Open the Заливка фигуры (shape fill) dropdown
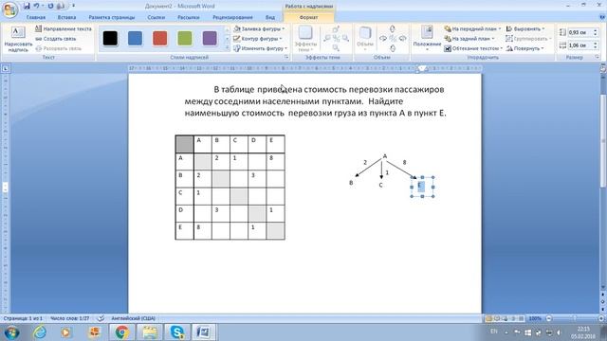The height and width of the screenshot is (341, 607). 259,29
